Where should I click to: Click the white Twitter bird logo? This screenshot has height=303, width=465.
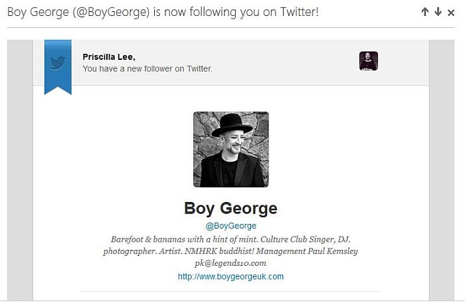(58, 63)
